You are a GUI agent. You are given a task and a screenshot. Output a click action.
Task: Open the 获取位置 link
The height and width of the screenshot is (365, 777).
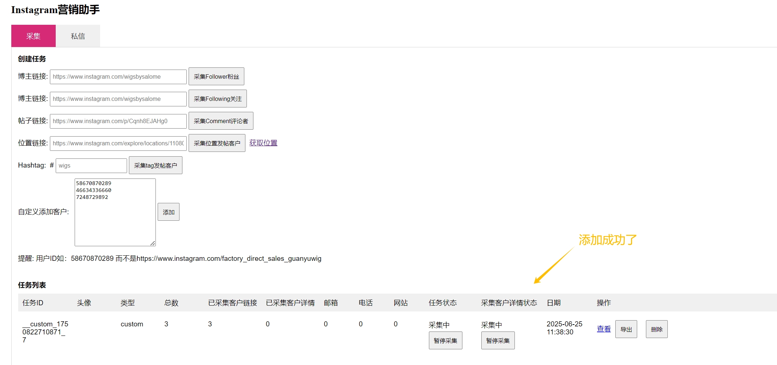pos(263,143)
